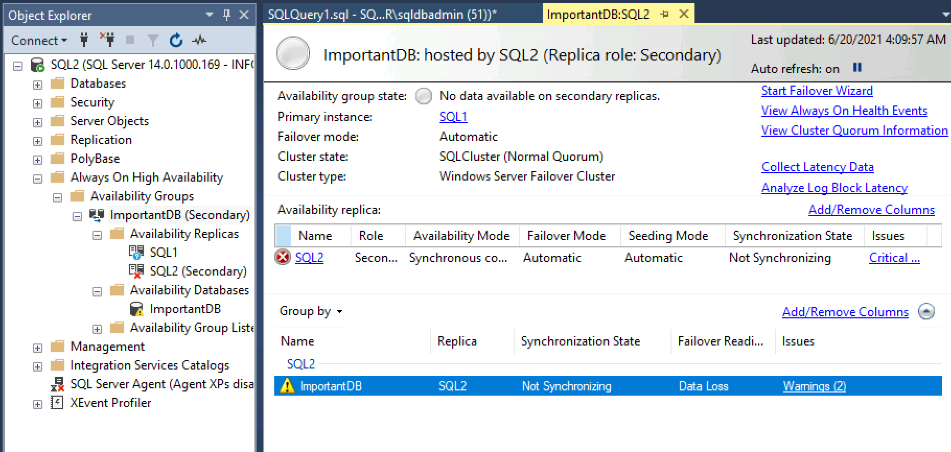
Task: Expand the Databases node
Action: [x=38, y=85]
